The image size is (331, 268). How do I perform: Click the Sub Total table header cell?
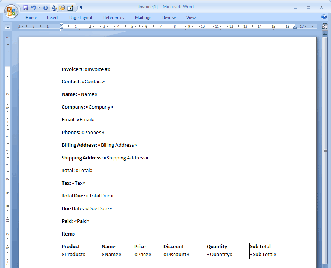272,247
